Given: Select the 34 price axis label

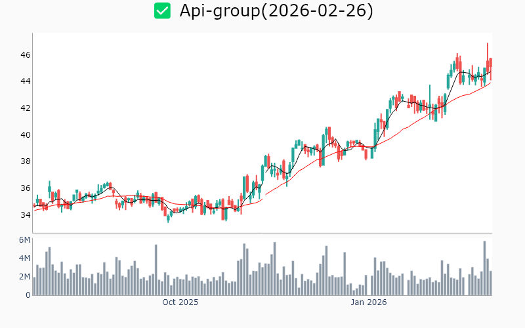Looking at the screenshot, I should 25,215.
